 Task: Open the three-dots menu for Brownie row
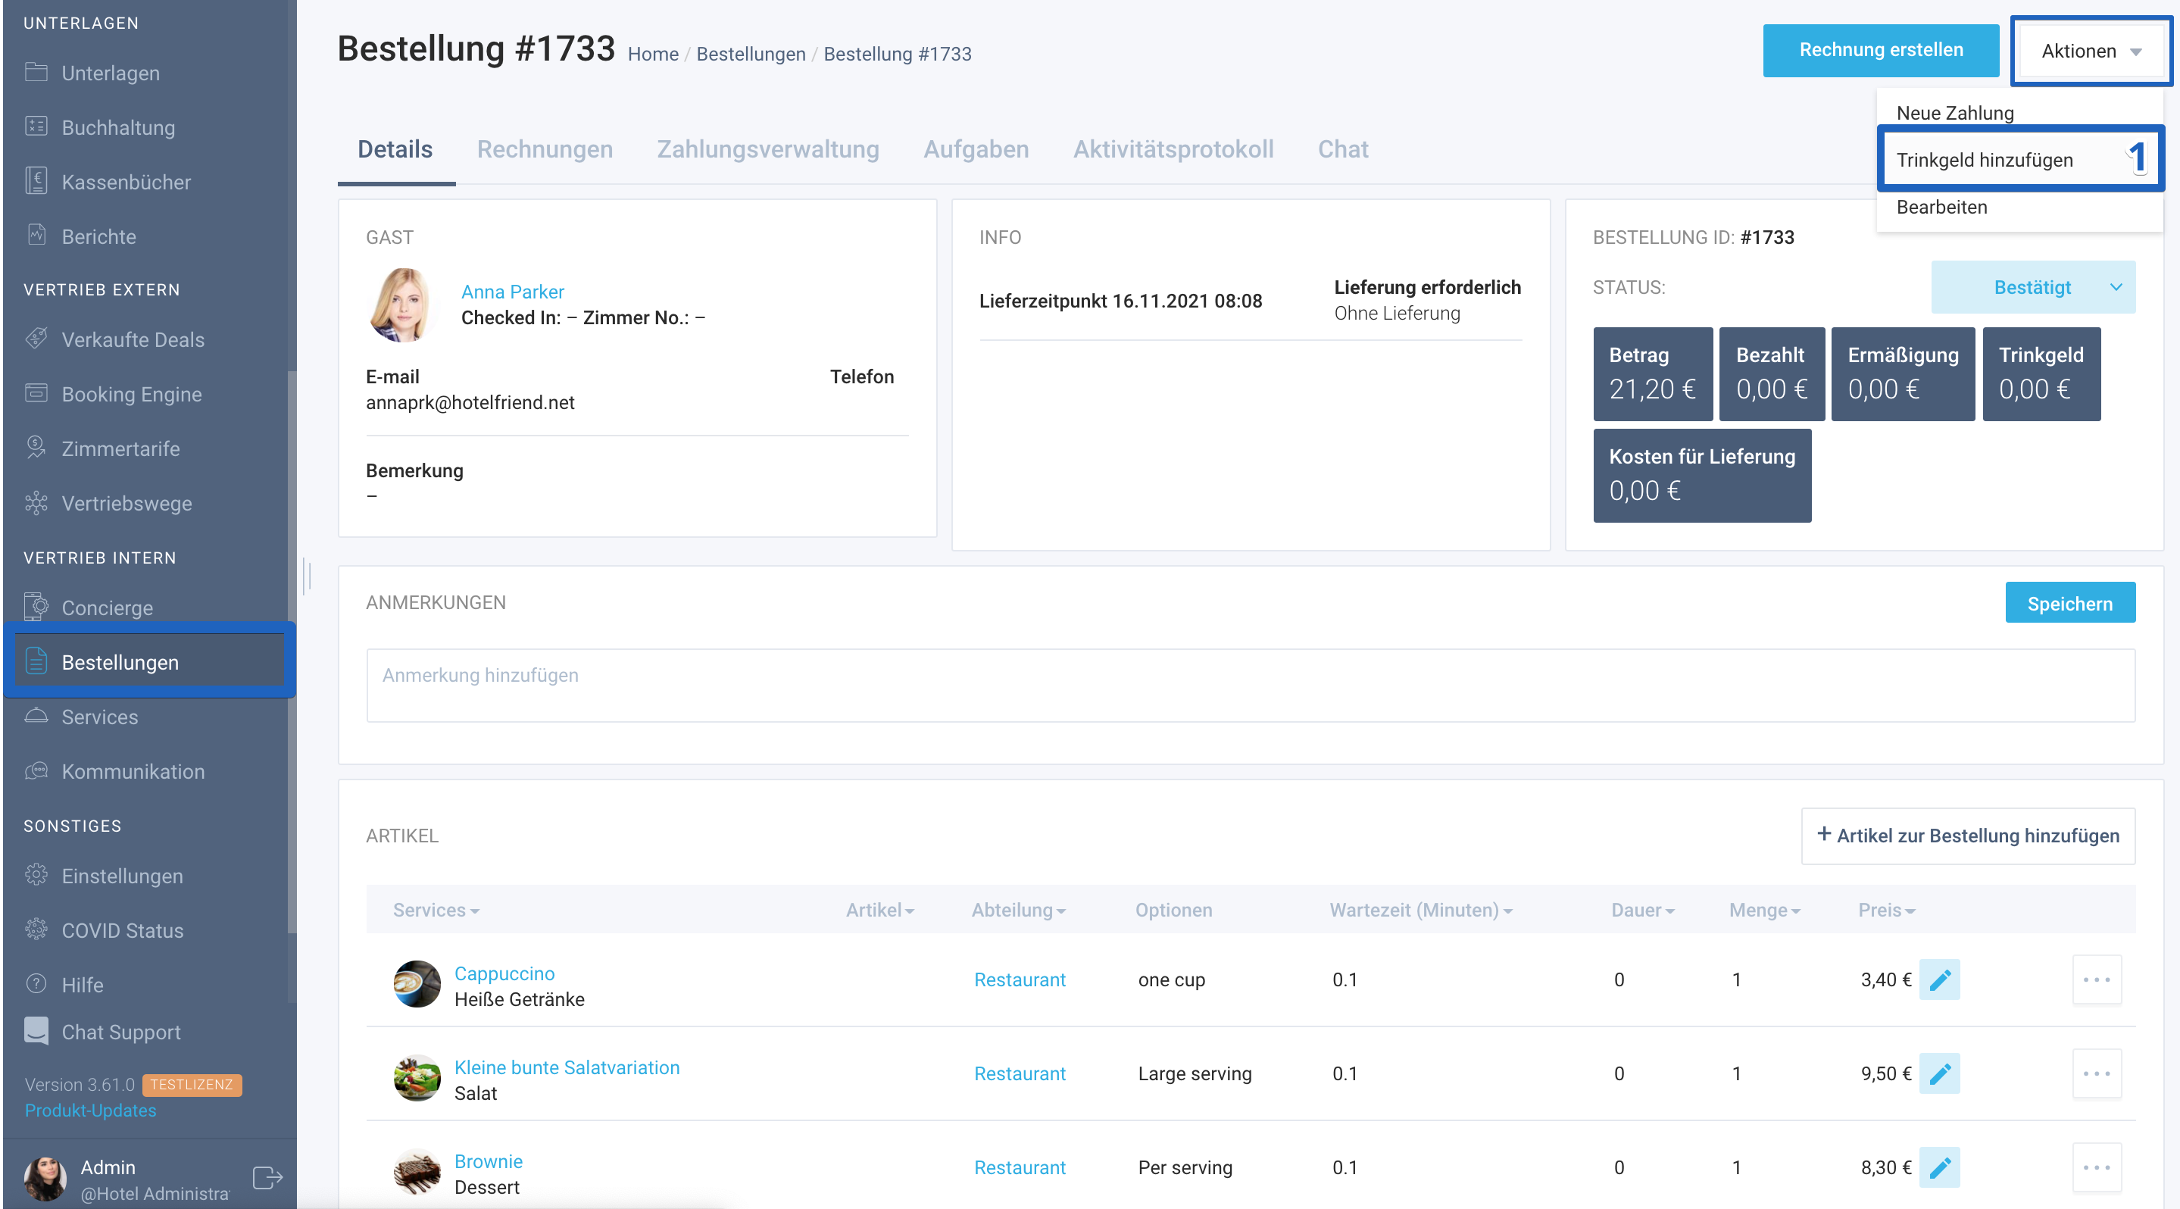[2096, 1167]
